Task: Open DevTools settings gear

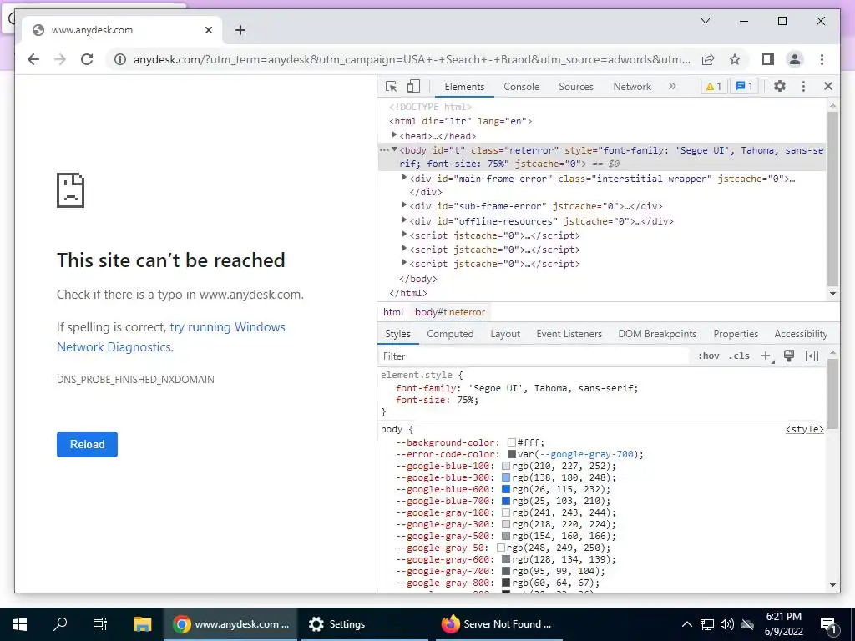Action: click(x=780, y=86)
